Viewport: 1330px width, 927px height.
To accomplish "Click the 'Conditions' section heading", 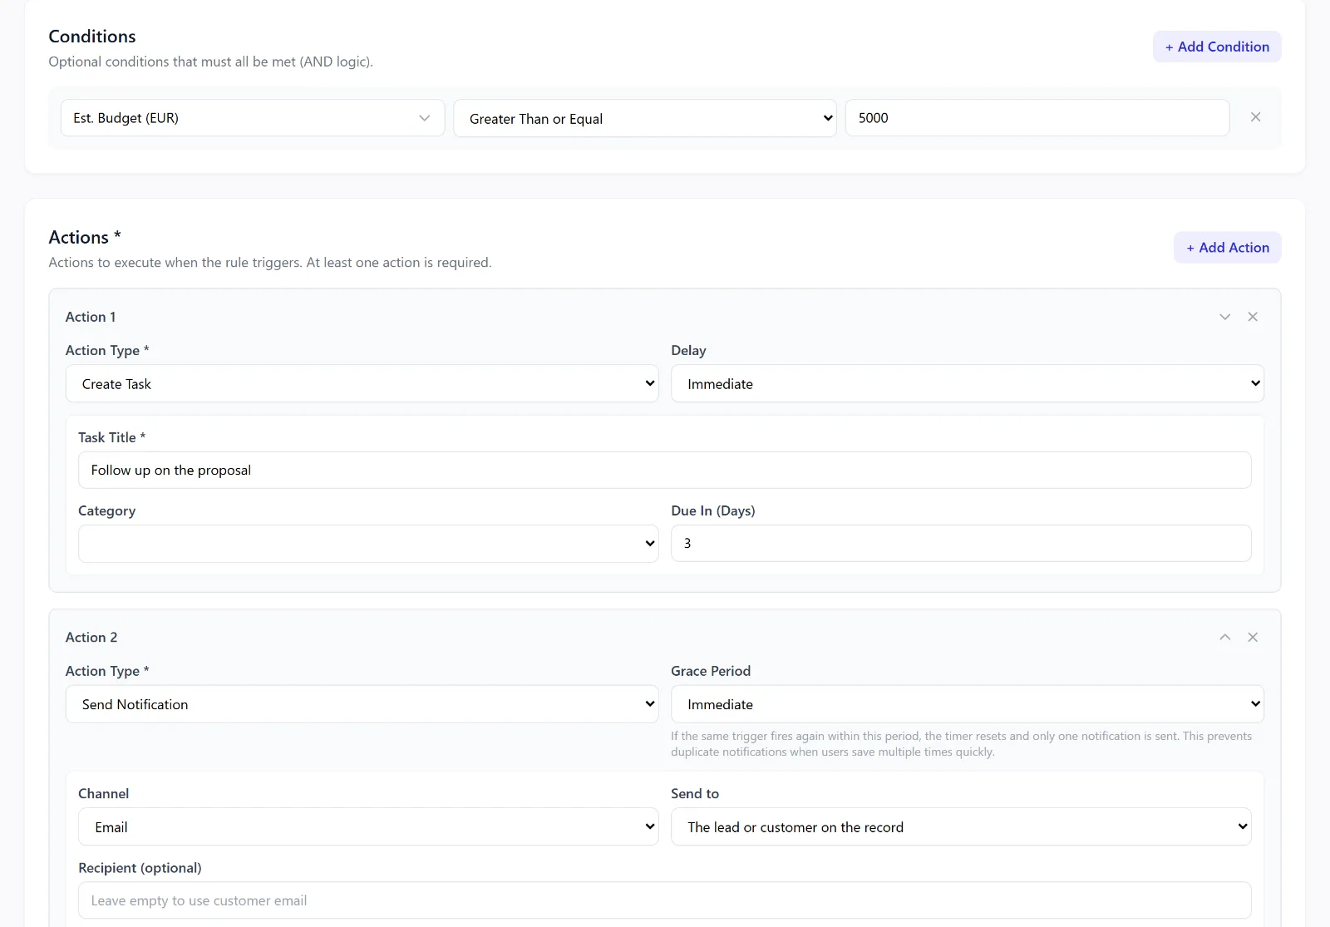I will point(92,37).
